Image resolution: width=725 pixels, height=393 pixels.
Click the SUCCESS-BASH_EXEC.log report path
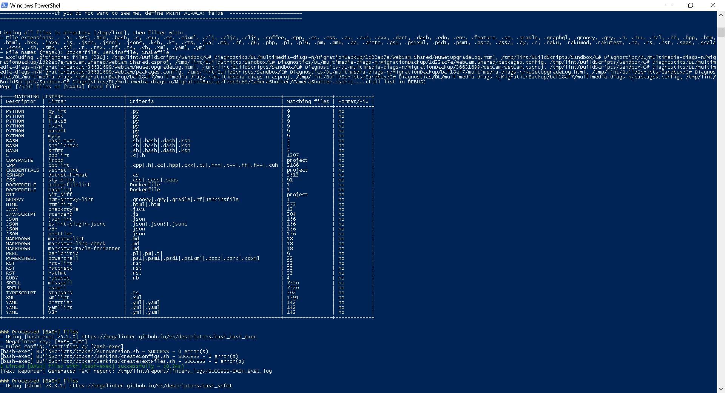tap(194, 371)
